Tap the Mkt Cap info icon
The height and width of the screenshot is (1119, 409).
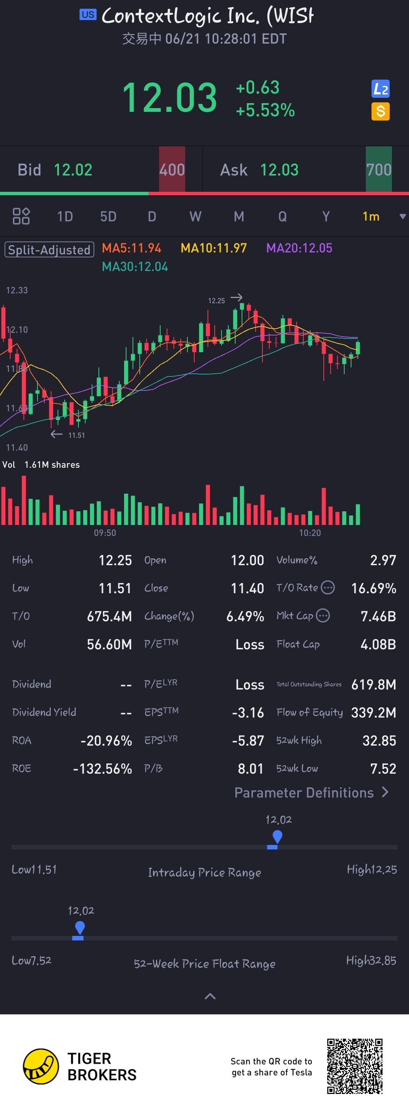click(323, 616)
